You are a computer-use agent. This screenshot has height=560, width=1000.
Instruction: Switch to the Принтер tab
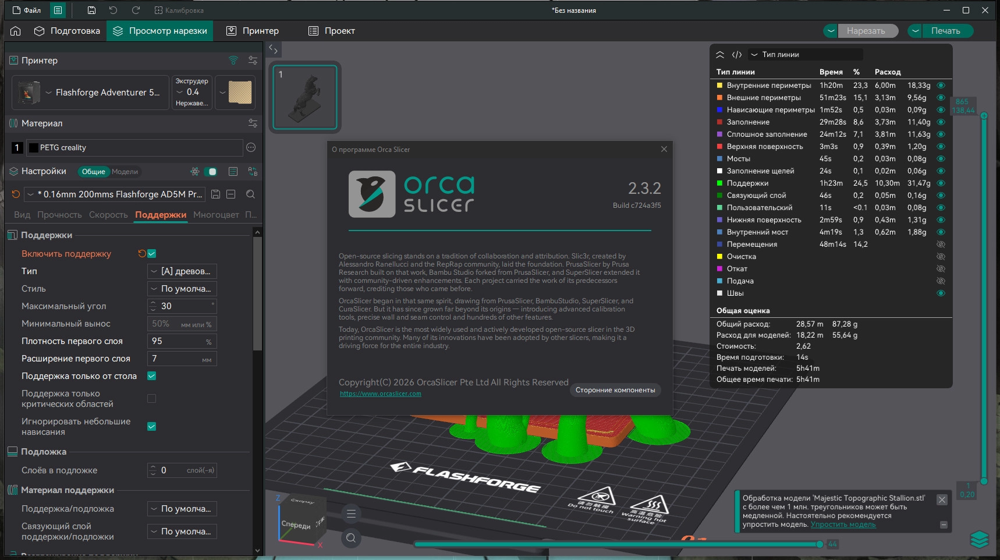(x=253, y=31)
